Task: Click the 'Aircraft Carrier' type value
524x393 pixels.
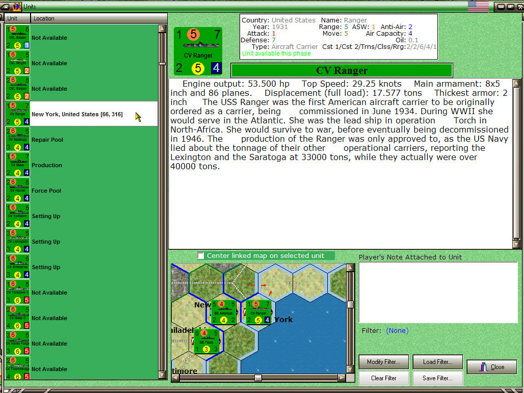Action: (295, 47)
